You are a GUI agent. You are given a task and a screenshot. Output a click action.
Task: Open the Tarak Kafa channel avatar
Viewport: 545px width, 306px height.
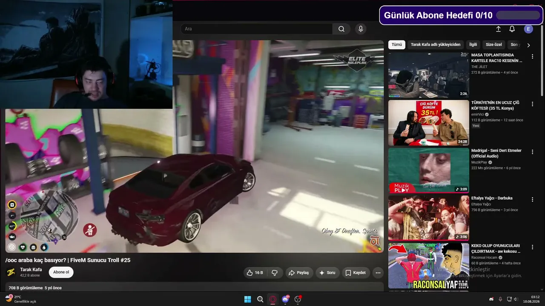[x=11, y=272]
